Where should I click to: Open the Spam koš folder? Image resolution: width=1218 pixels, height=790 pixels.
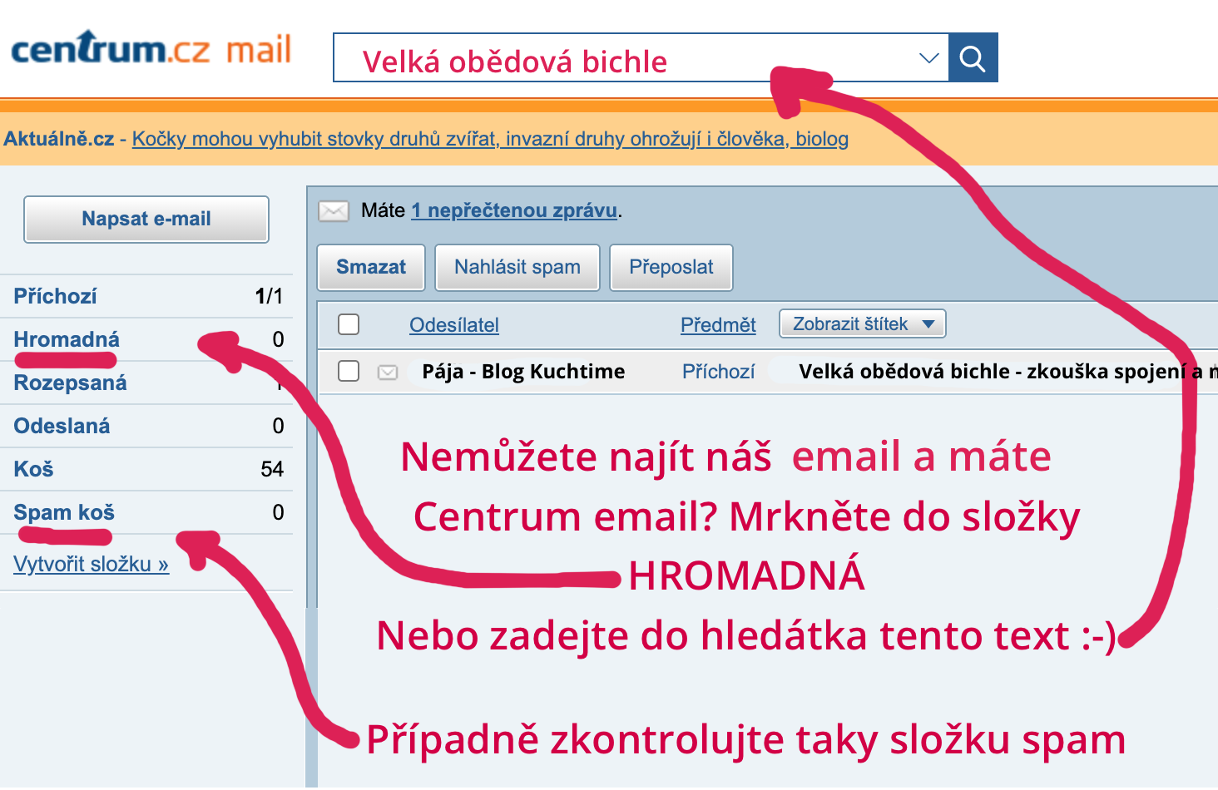pyautogui.click(x=64, y=512)
